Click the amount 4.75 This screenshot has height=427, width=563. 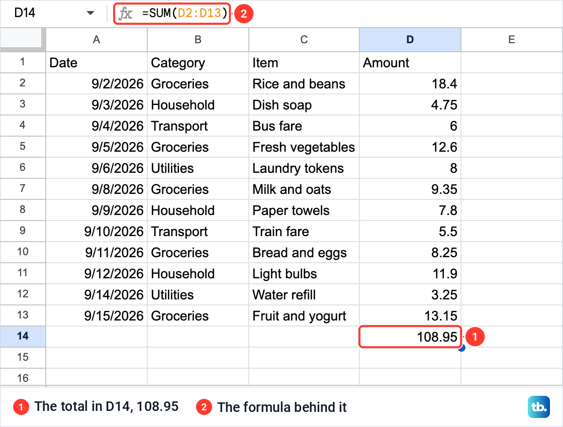[410, 105]
